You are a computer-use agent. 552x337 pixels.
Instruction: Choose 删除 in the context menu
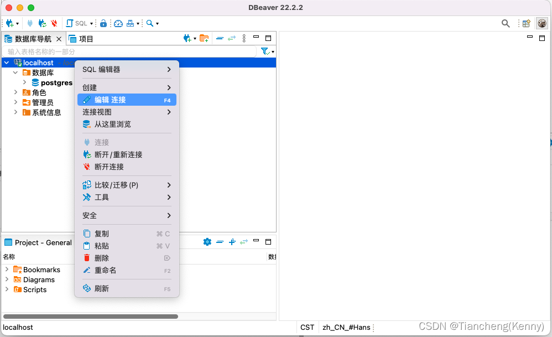(x=127, y=258)
